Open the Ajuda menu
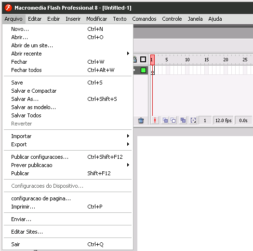The width and height of the screenshot is (253, 251). (215, 19)
